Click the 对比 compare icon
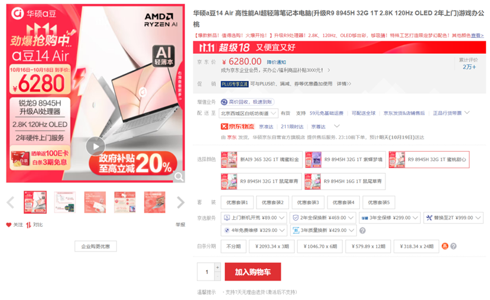Screen dimensions: 490x300 28,225
